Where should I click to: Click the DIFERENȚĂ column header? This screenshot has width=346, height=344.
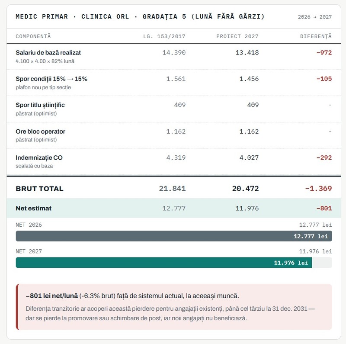(316, 36)
